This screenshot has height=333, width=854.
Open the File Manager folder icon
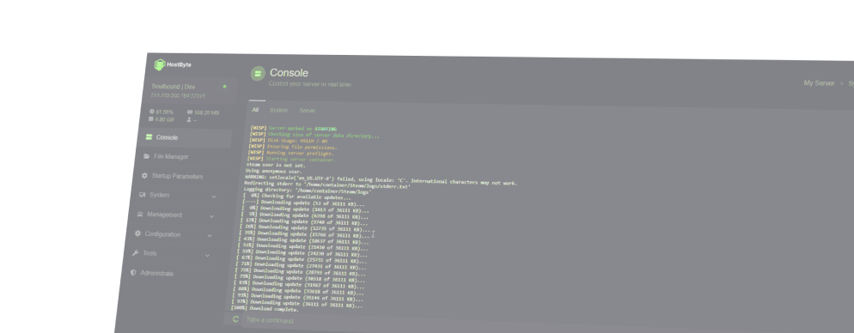(x=147, y=156)
